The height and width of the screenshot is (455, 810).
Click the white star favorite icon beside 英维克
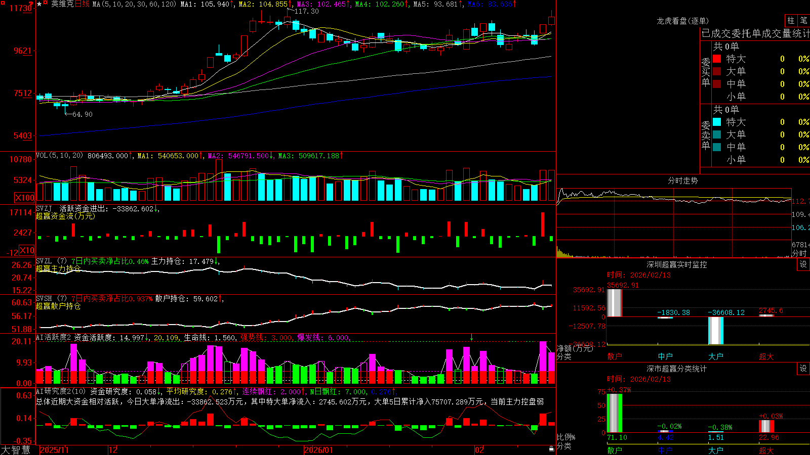(x=39, y=4)
